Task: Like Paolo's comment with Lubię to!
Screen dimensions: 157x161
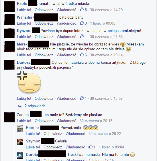Action: coord(24,10)
